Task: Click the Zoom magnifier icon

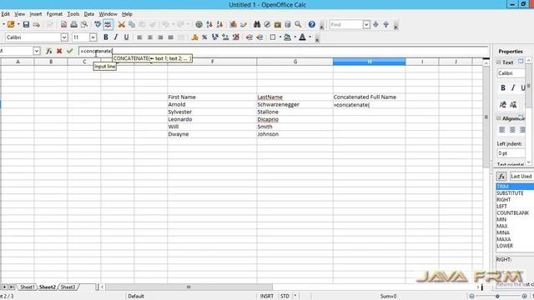Action: 298,24
